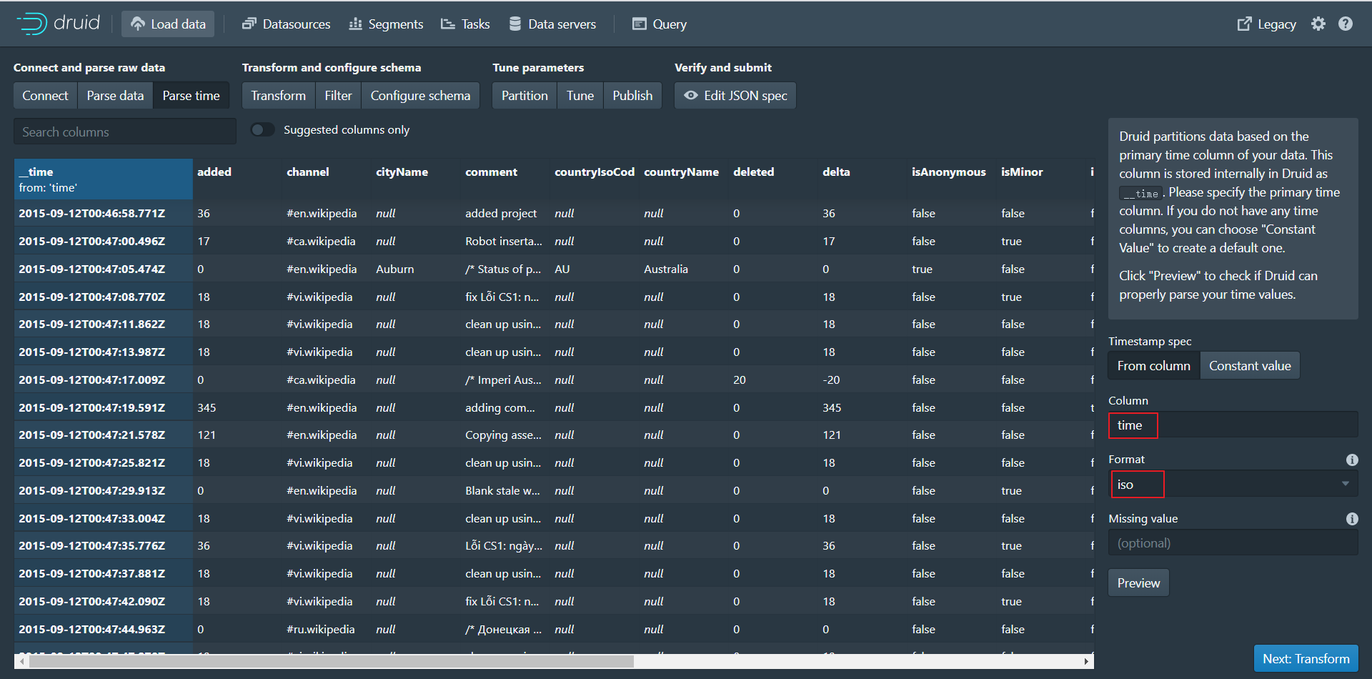This screenshot has height=679, width=1372.
Task: Select the countryName column header
Action: 684,179
